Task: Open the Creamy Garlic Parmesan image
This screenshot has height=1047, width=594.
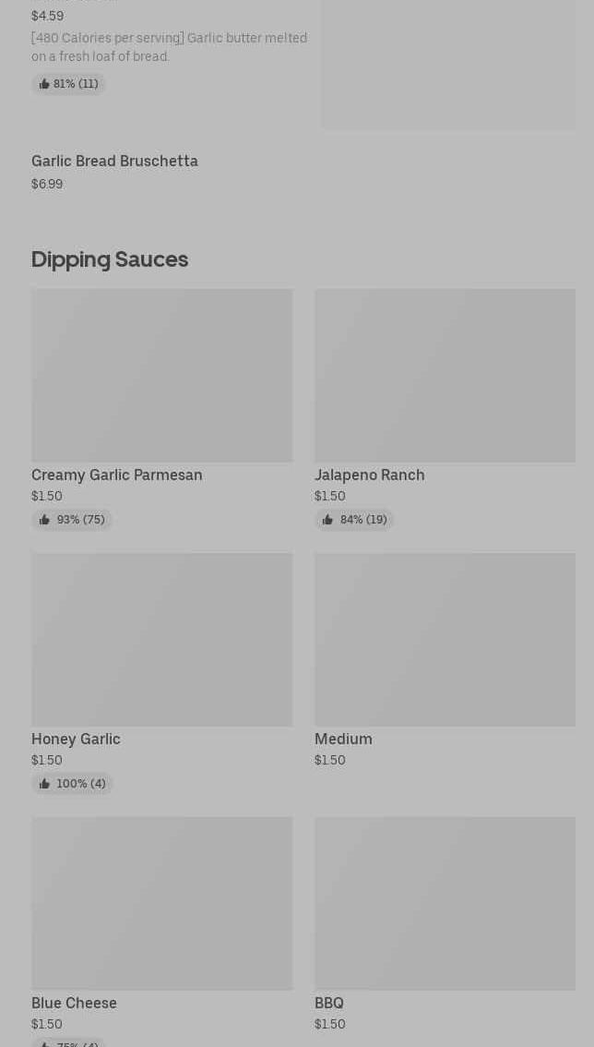Action: point(161,375)
